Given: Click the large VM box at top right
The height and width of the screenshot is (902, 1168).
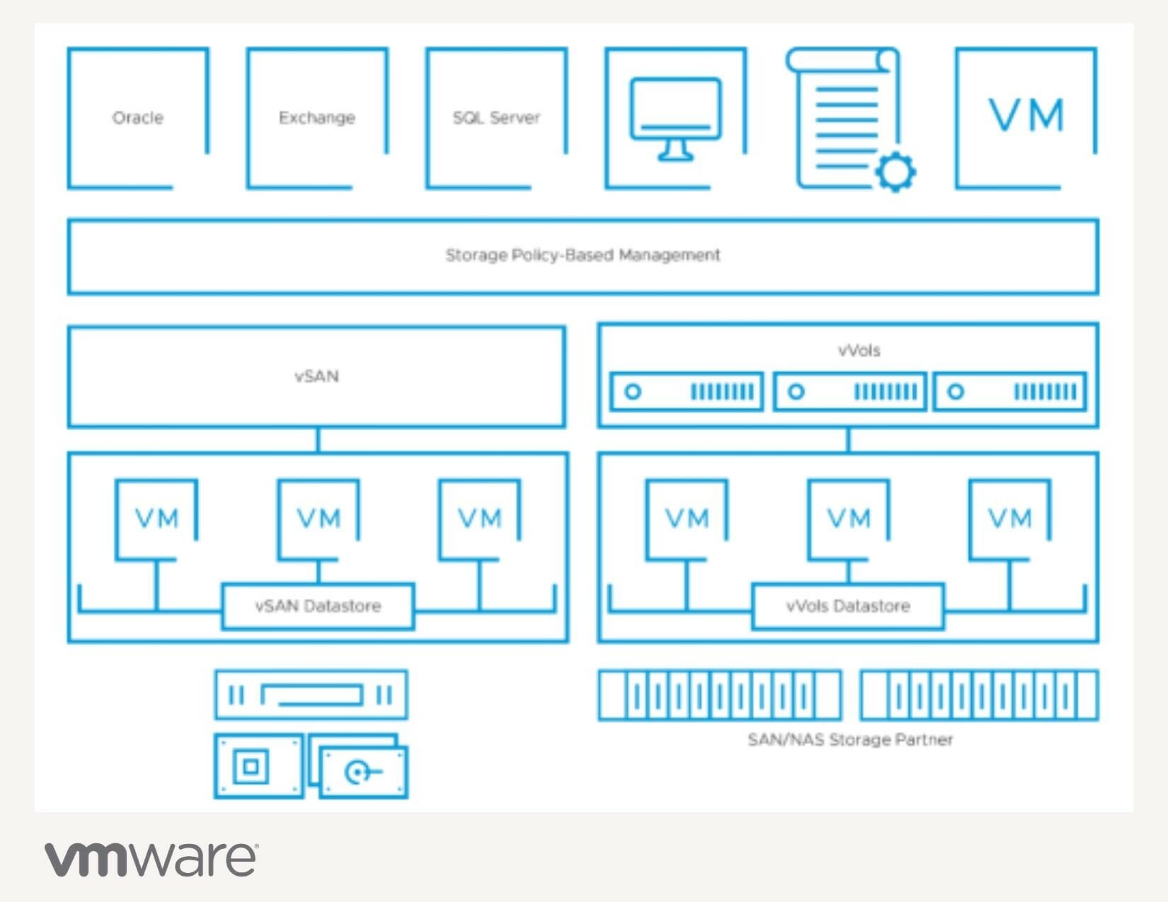Looking at the screenshot, I should (x=1026, y=118).
